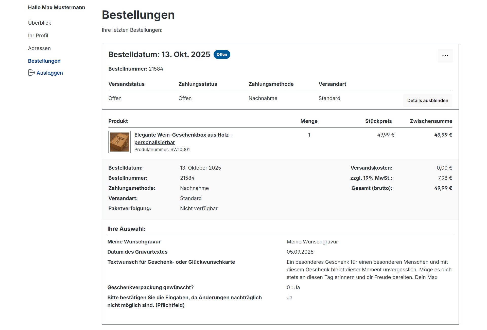
Task: Click the Produktnummer SW10001 text
Action: click(x=162, y=150)
